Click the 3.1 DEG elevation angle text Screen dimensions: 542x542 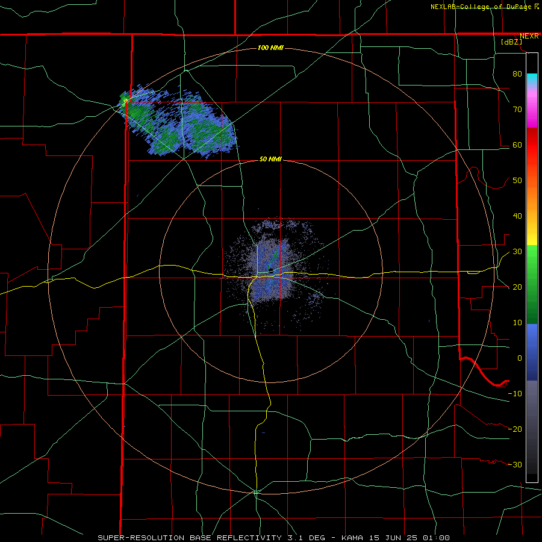(307, 538)
